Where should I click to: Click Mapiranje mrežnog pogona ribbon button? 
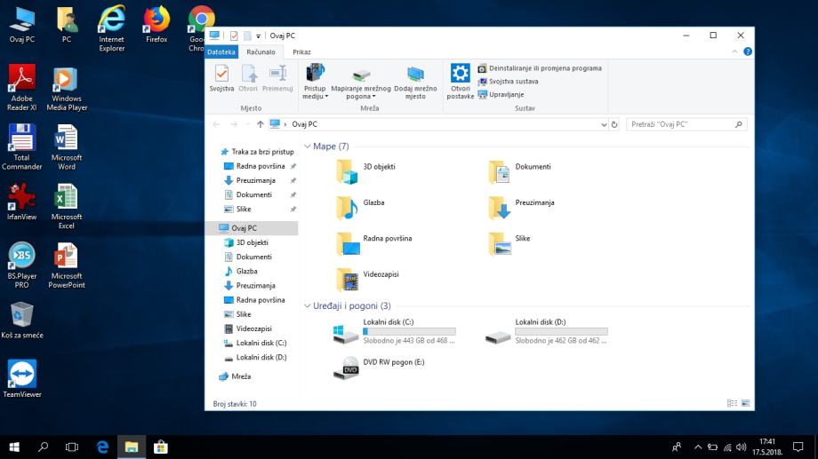[x=360, y=83]
